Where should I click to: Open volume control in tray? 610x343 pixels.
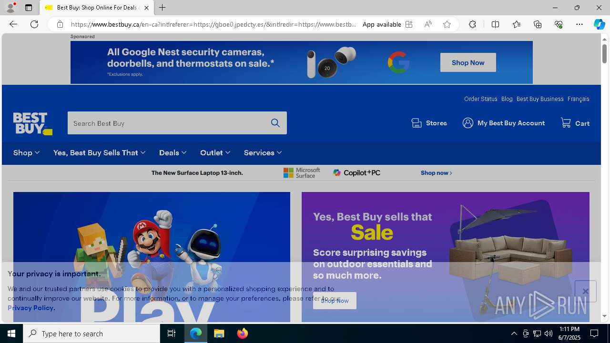(x=549, y=333)
